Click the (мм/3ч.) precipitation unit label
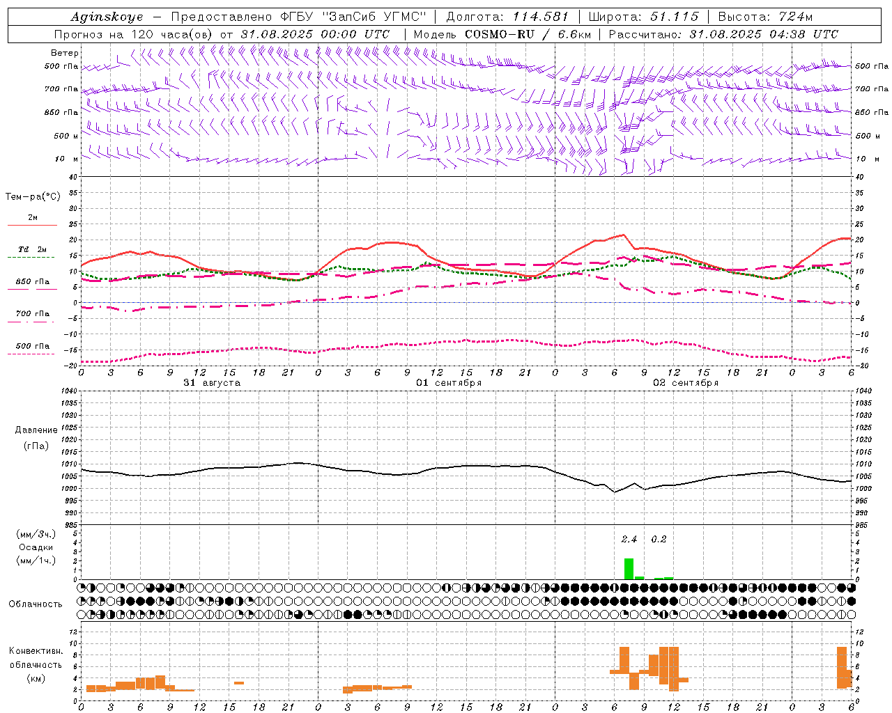 (x=36, y=535)
